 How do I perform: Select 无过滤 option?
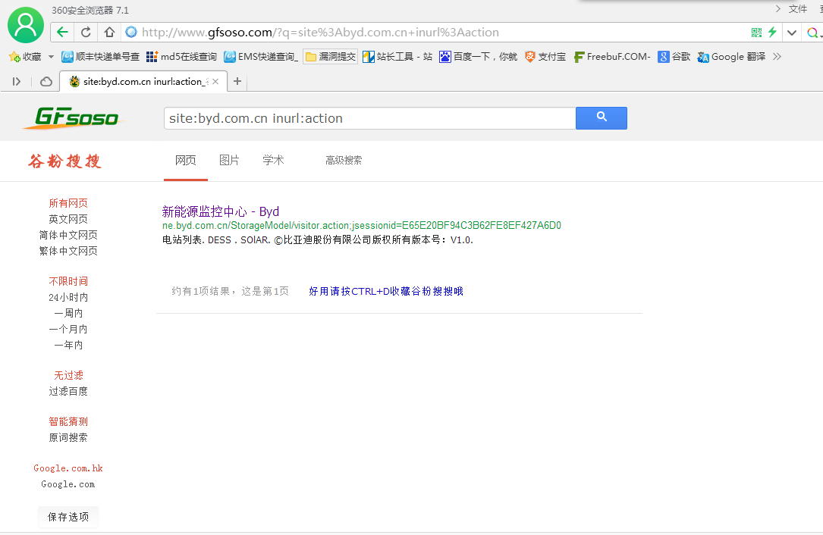[68, 375]
